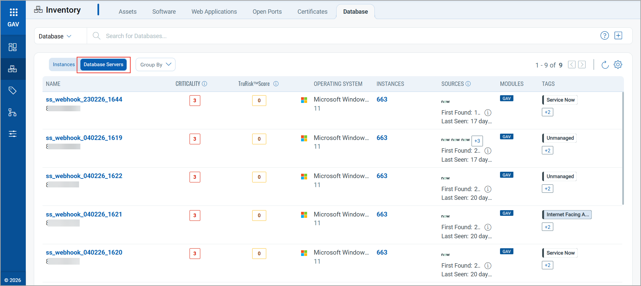This screenshot has width=641, height=286.
Task: Open the Database filter dropdown
Action: (x=55, y=36)
